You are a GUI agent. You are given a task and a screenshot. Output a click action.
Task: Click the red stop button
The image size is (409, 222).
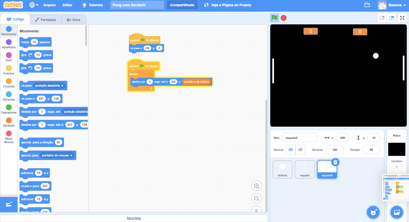(284, 18)
